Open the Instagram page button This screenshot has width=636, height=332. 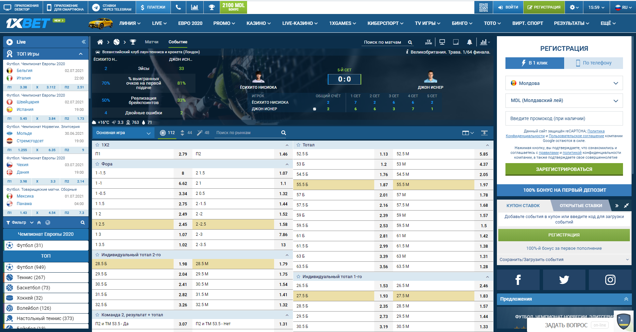click(610, 280)
